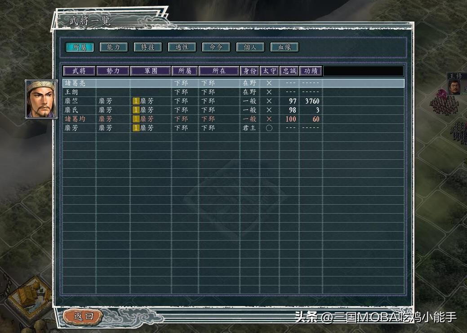Click the 太守 X mark for 王朗
Image resolution: width=467 pixels, height=333 pixels.
[269, 92]
